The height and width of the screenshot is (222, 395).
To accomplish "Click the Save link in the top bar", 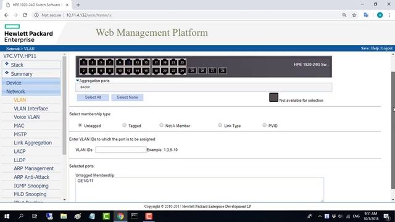I will (365, 48).
